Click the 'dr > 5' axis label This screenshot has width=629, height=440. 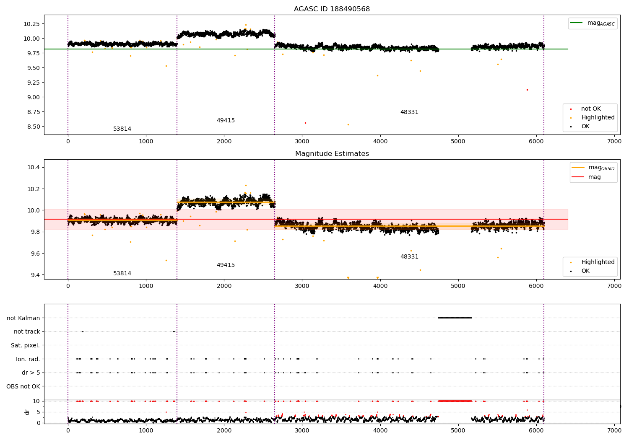[x=31, y=373]
